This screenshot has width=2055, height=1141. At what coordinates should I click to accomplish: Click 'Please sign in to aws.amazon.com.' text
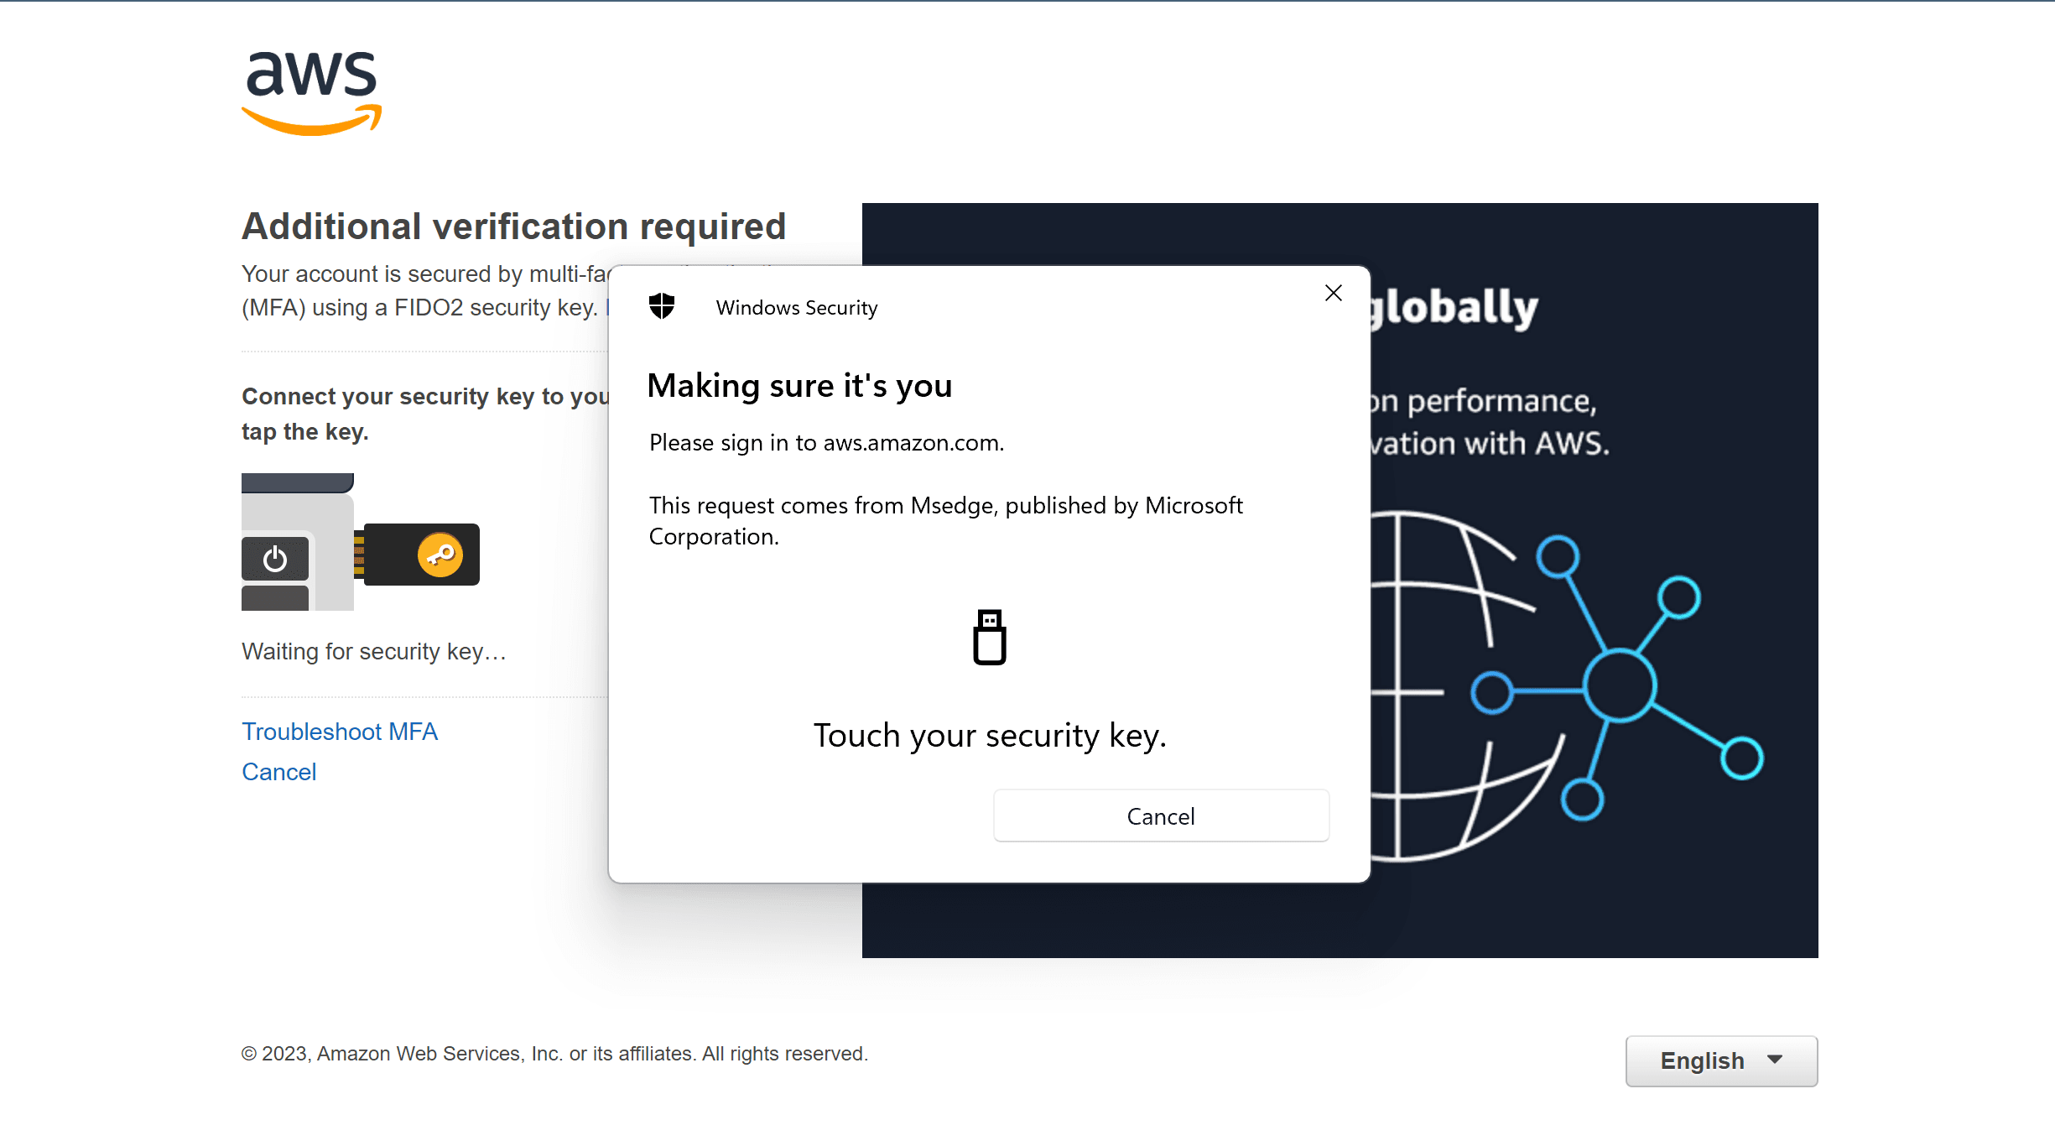tap(827, 442)
